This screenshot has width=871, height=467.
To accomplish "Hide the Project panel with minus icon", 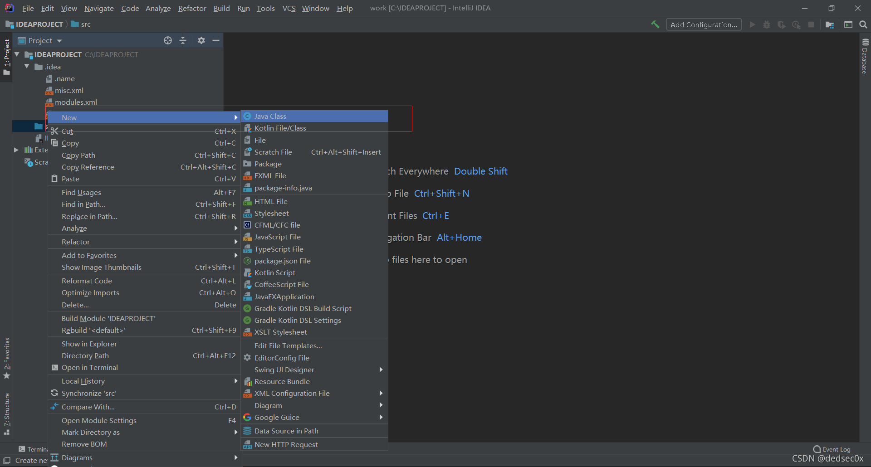I will coord(216,40).
